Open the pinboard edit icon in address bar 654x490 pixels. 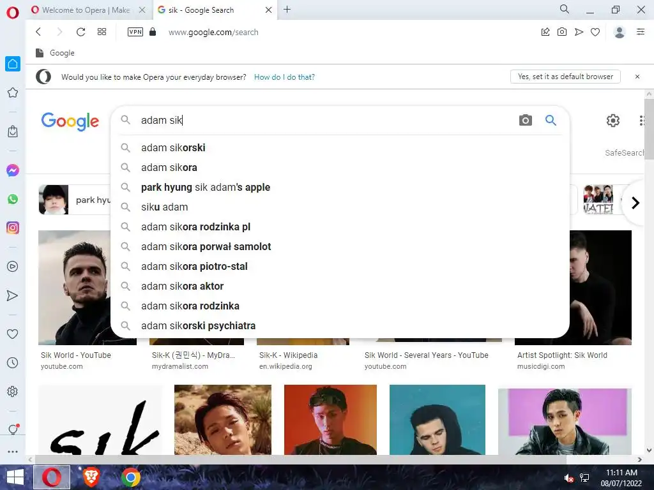[x=545, y=32]
